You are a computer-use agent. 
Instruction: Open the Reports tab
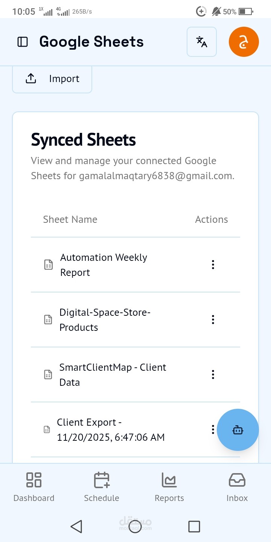[169, 487]
